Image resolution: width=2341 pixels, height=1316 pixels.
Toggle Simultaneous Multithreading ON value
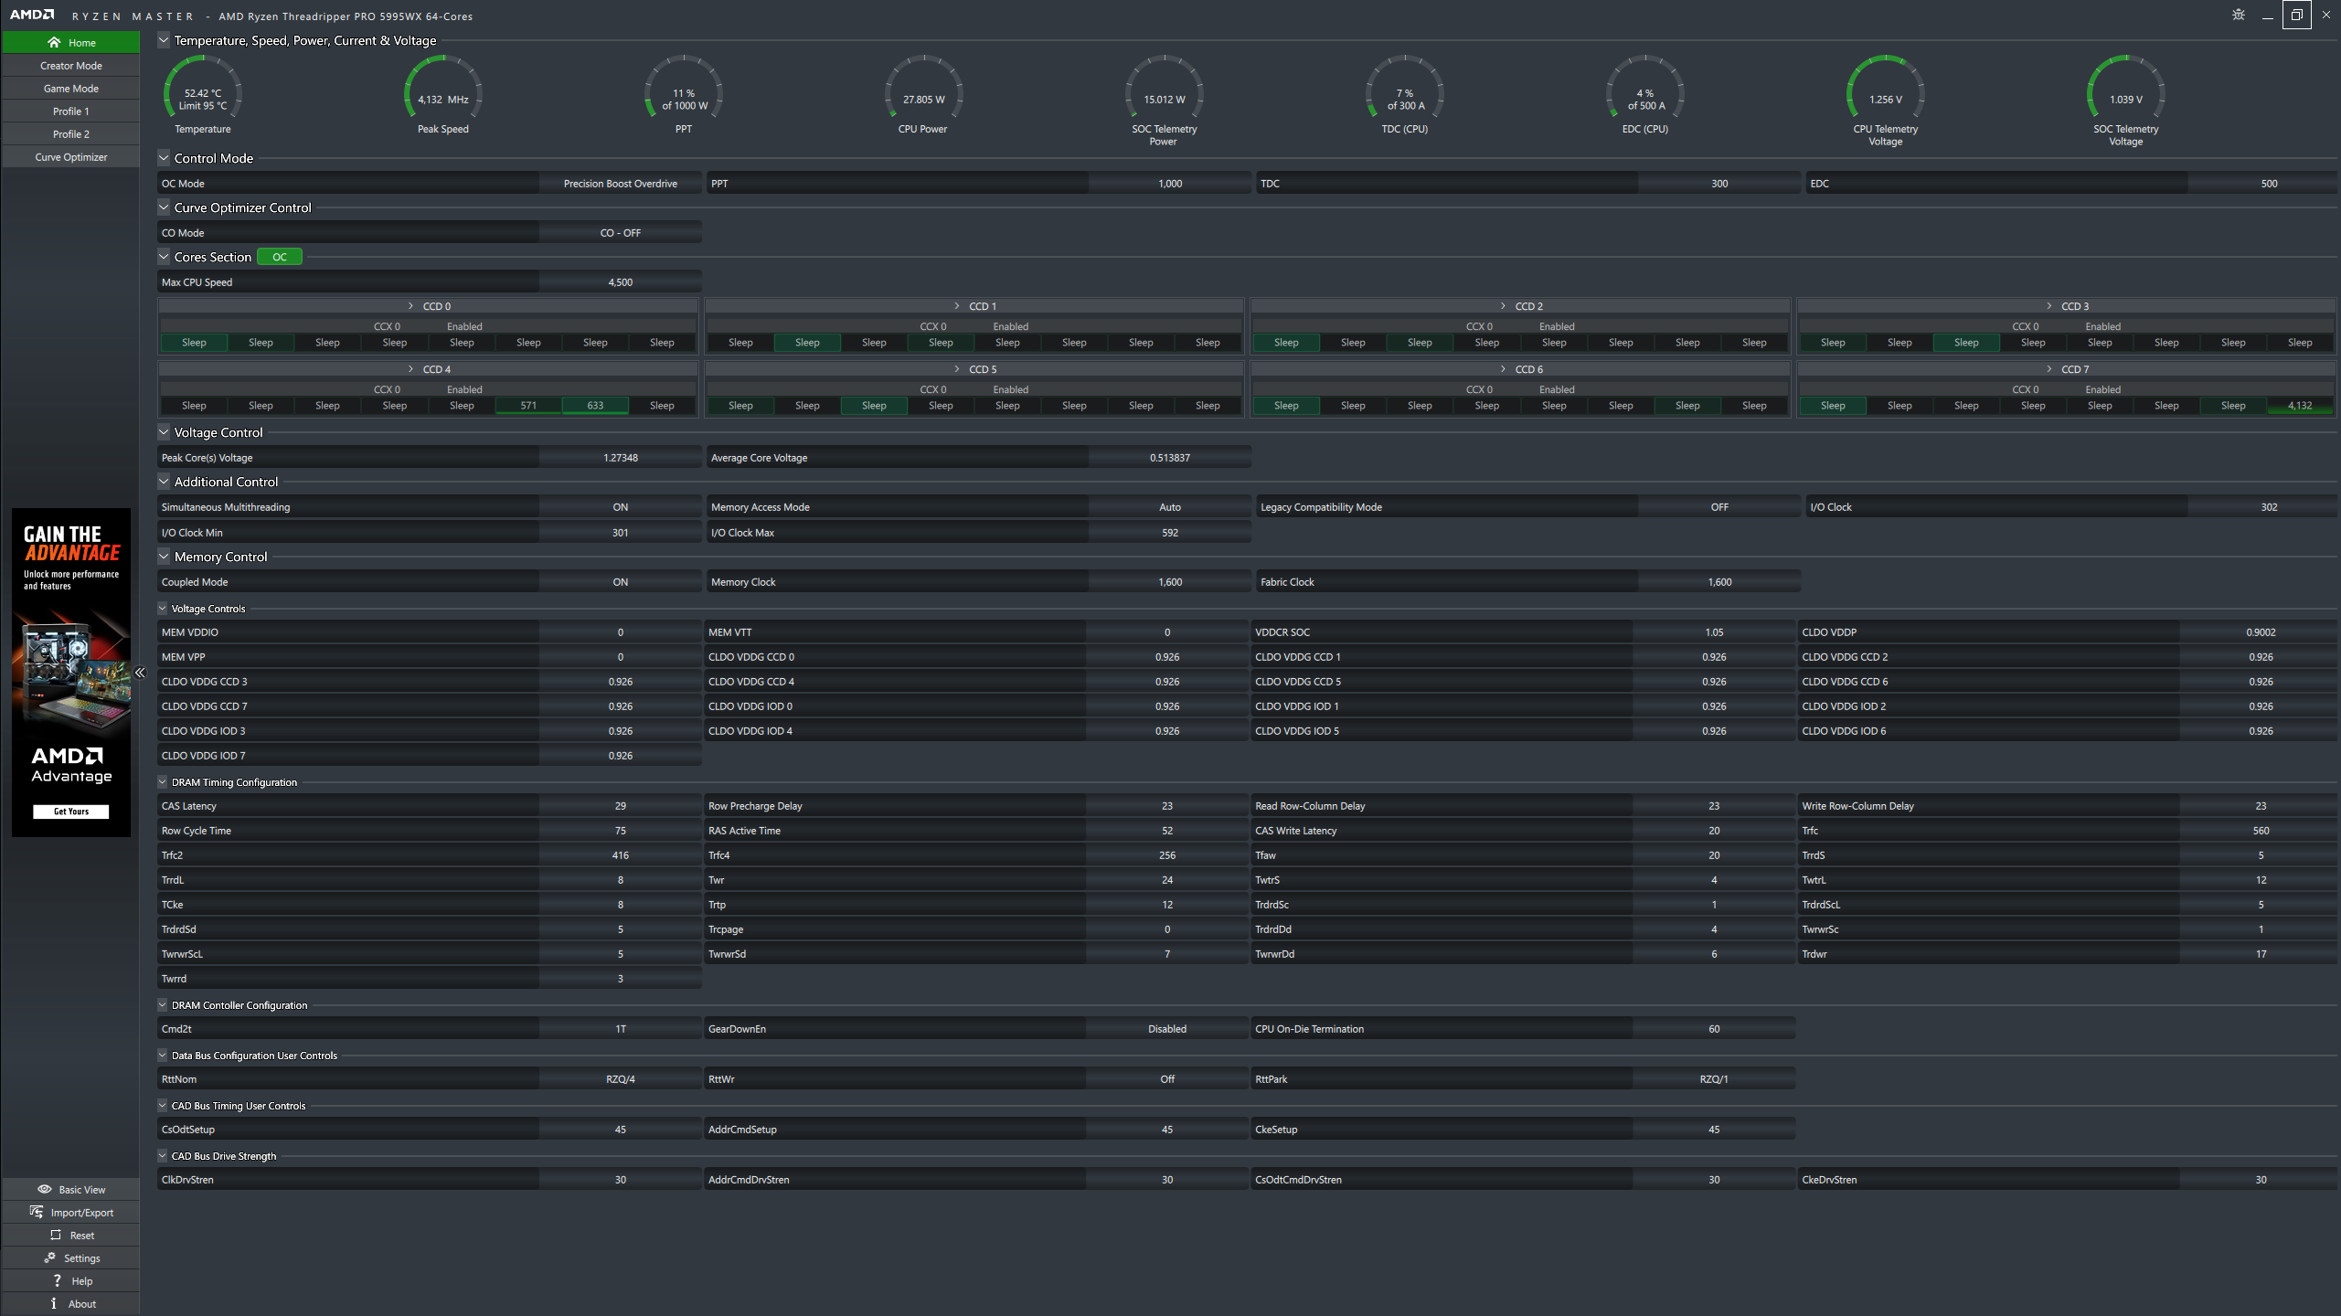[x=620, y=507]
